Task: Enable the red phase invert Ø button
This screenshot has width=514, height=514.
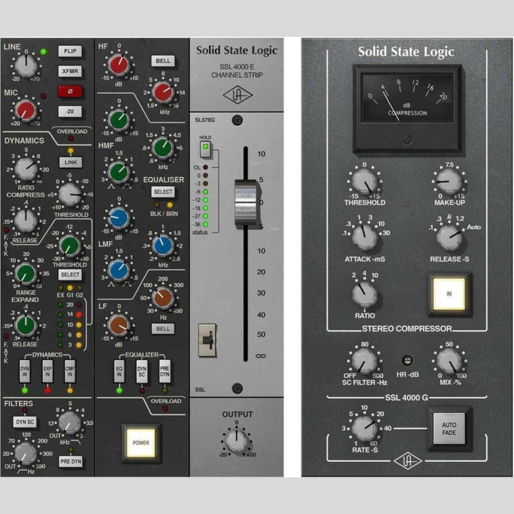Action: click(x=70, y=92)
